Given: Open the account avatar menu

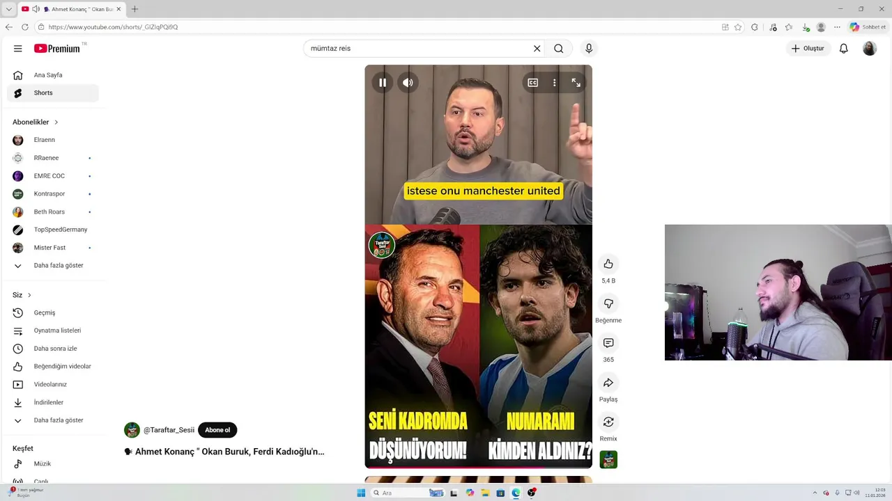Looking at the screenshot, I should pyautogui.click(x=870, y=49).
